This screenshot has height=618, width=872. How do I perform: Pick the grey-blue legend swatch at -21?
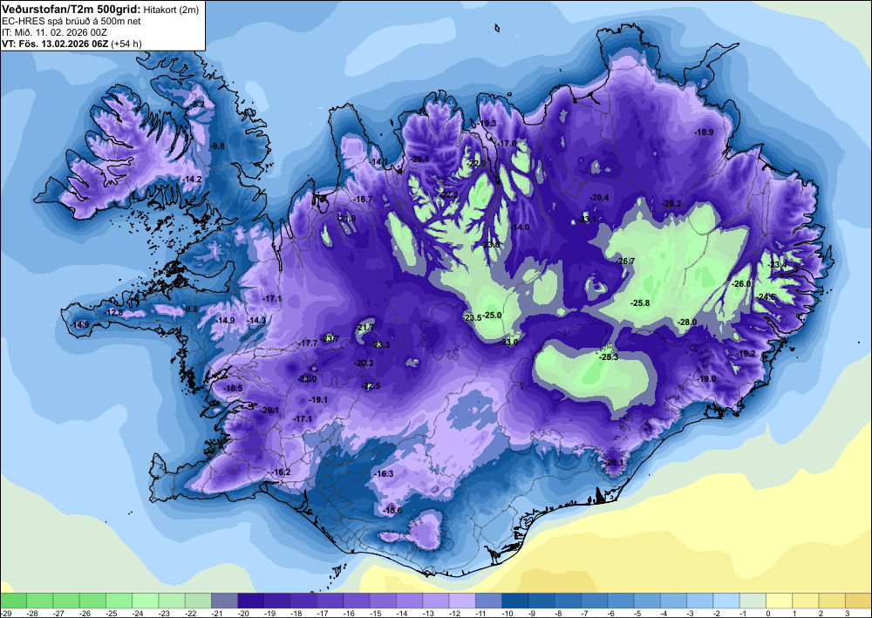click(x=224, y=601)
